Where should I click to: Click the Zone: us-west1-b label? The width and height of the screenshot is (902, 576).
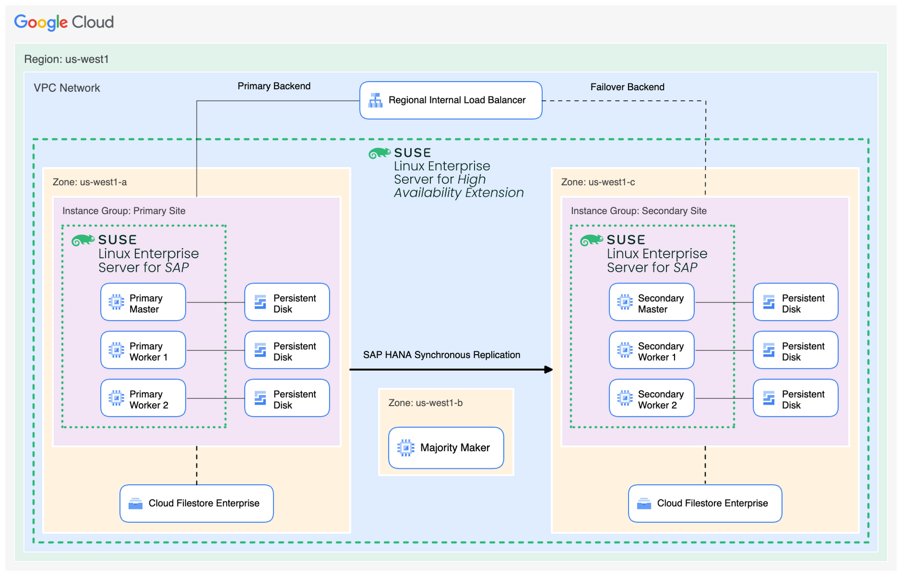[425, 403]
